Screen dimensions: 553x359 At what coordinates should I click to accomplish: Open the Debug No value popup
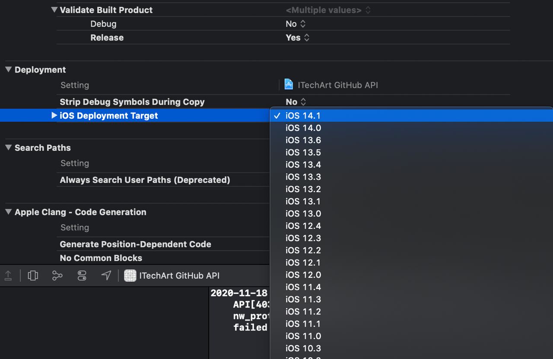click(x=296, y=24)
